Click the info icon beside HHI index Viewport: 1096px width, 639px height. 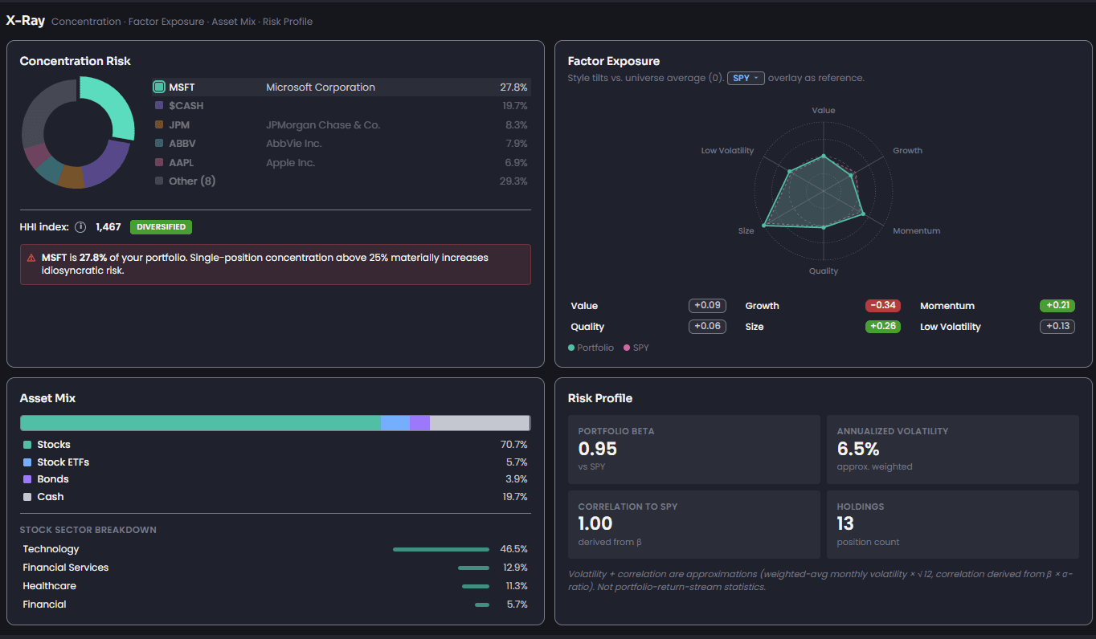click(x=80, y=227)
